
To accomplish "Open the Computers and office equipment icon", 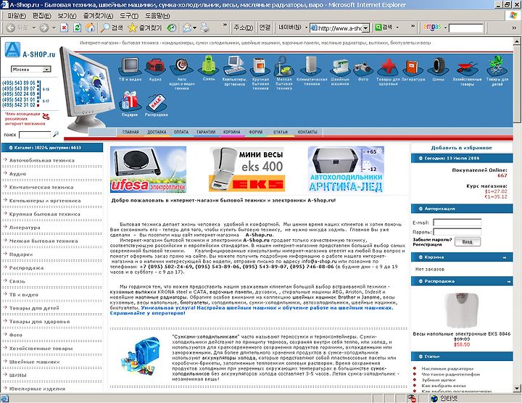I will point(234,65).
